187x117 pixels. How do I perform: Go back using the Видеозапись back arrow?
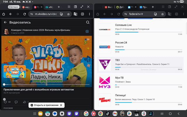pos(5,22)
